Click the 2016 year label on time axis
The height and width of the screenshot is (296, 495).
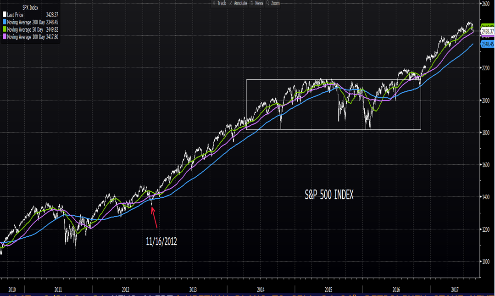(x=396, y=290)
